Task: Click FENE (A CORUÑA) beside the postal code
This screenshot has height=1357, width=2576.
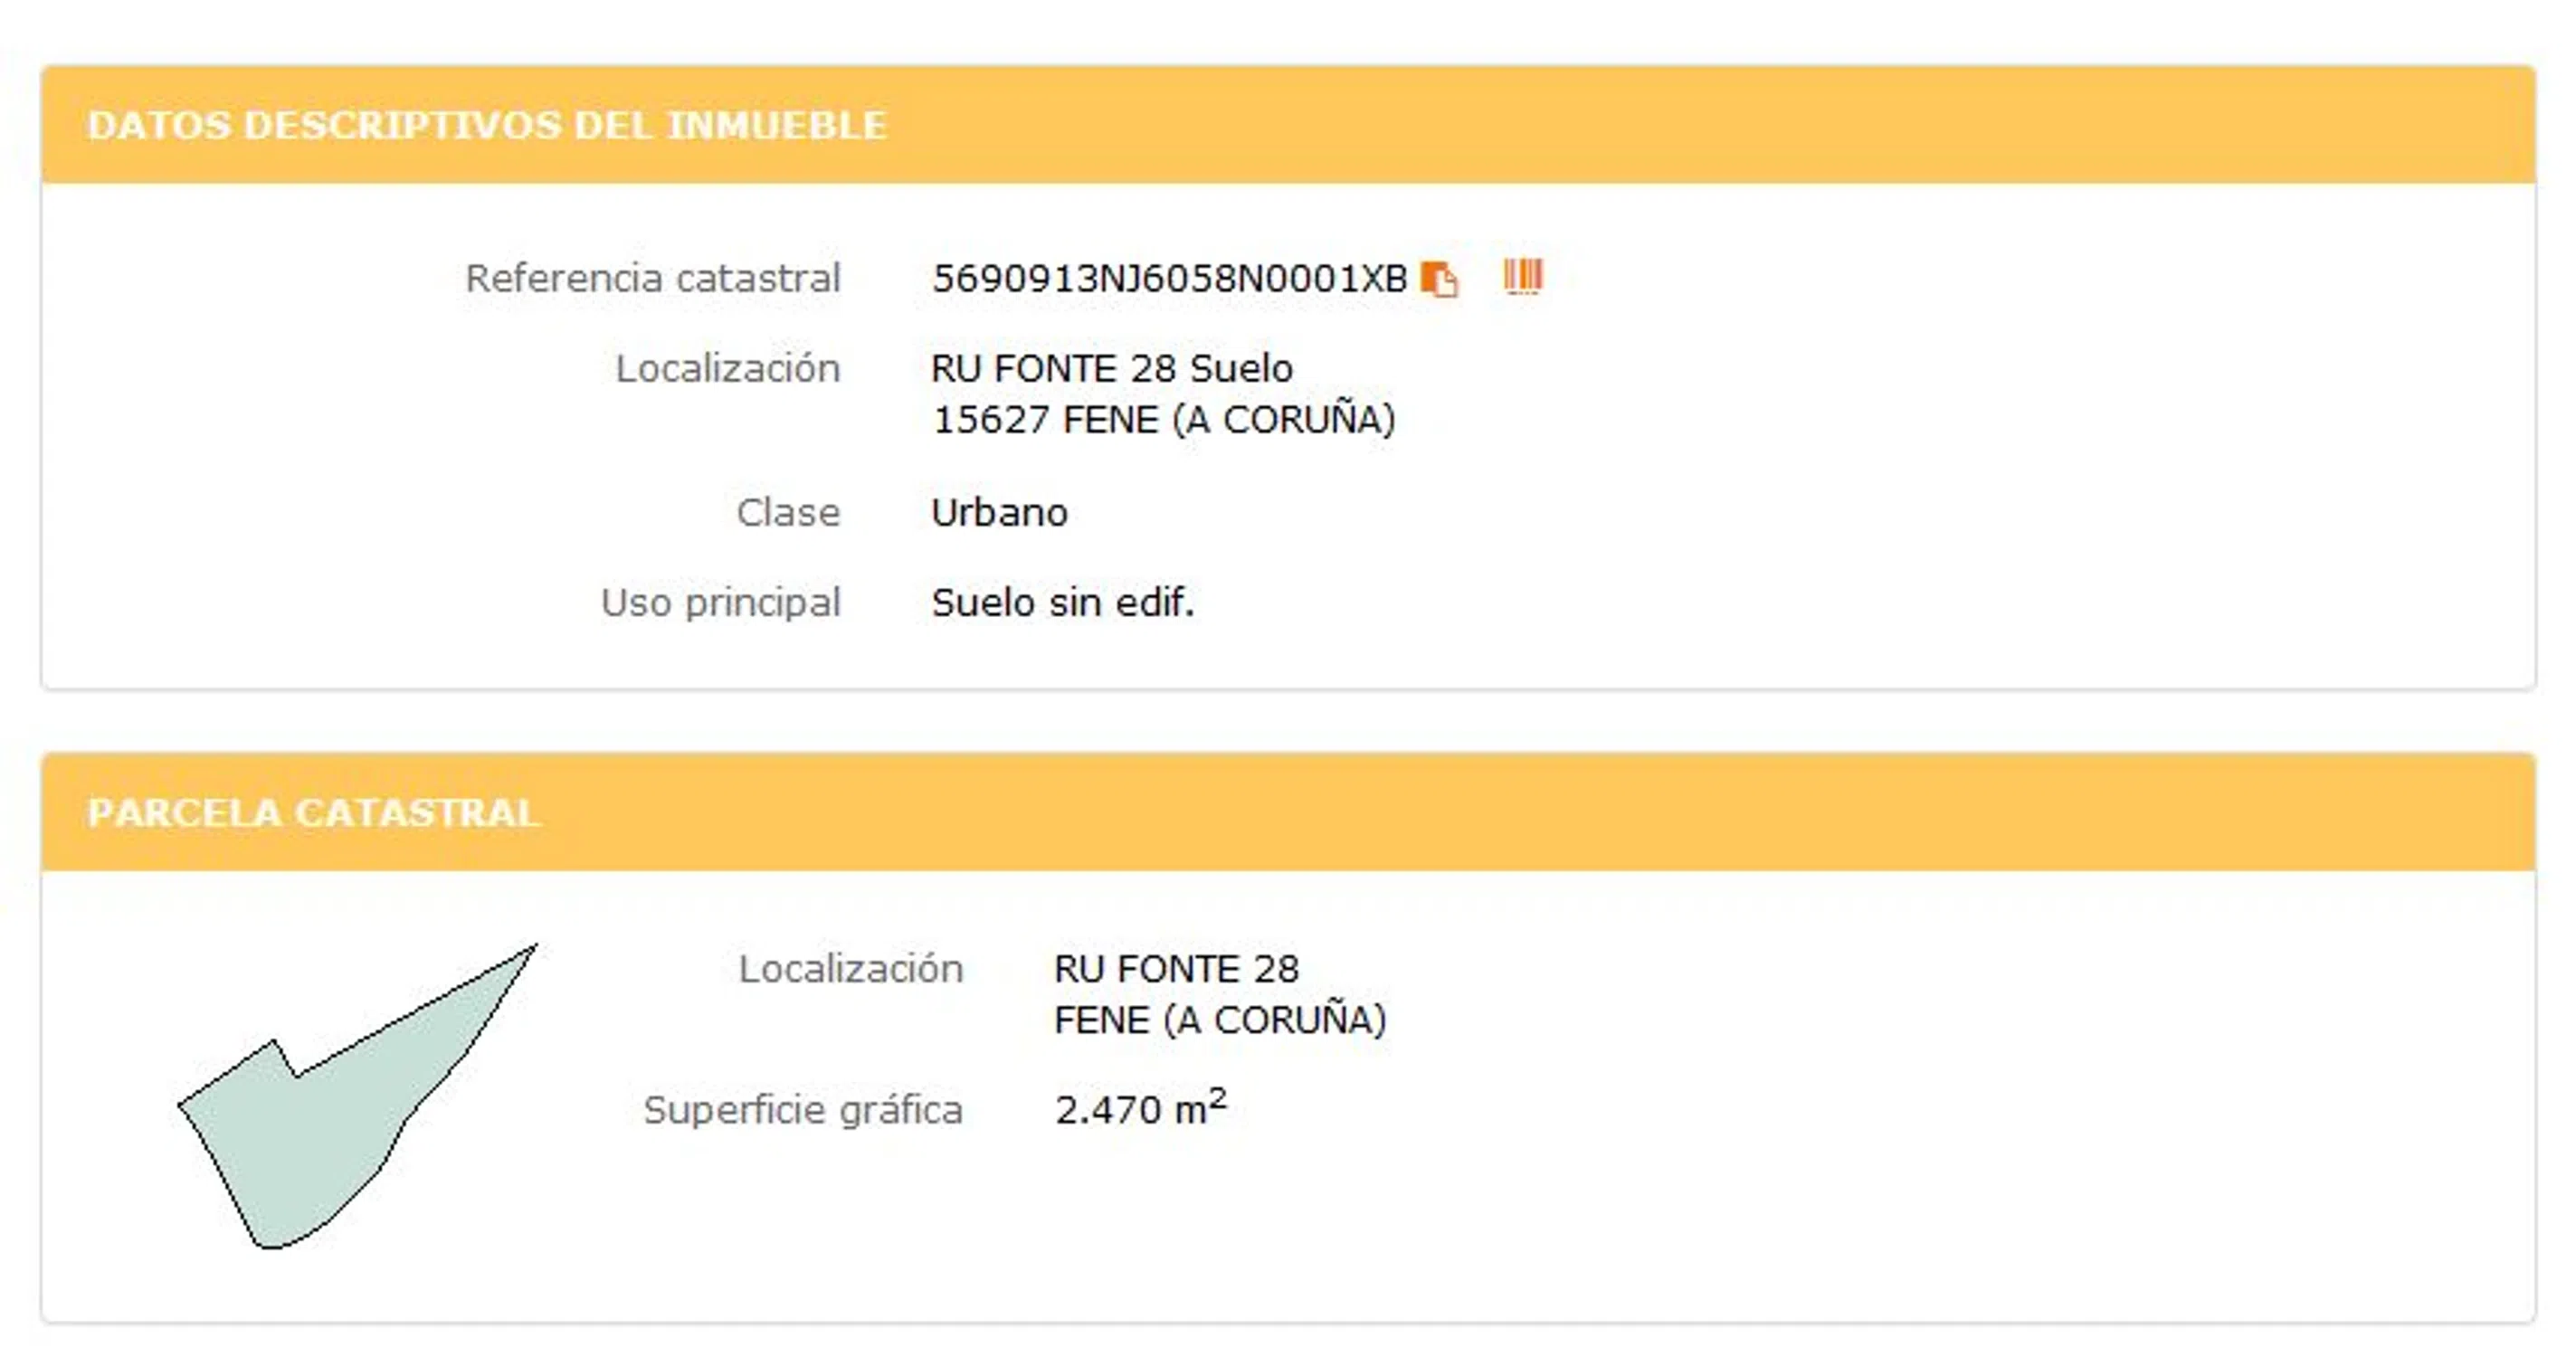Action: point(1228,420)
